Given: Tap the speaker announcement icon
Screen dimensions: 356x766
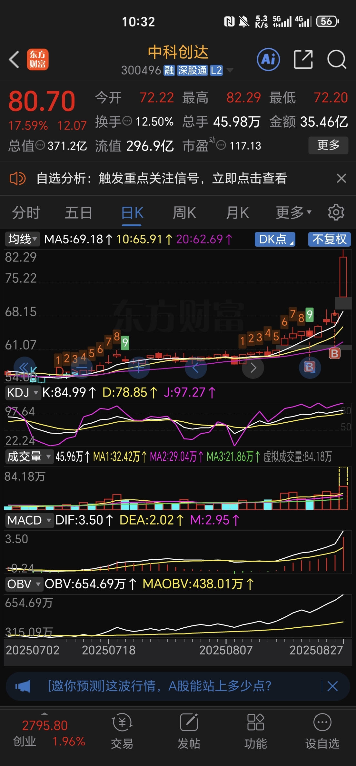Looking at the screenshot, I should tap(18, 178).
